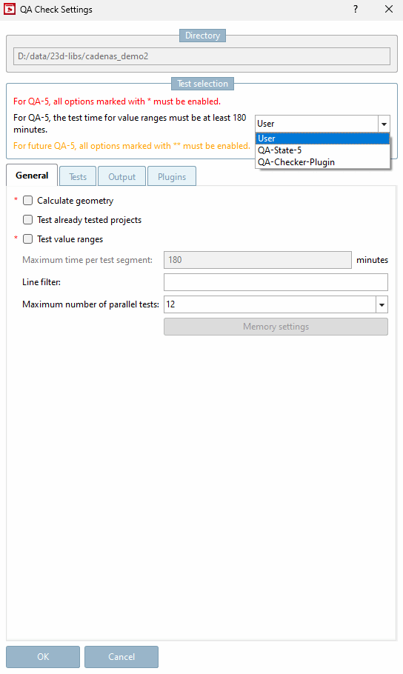Click the 'Test selection' group header
Viewport: 403px width, 674px height.
click(202, 84)
